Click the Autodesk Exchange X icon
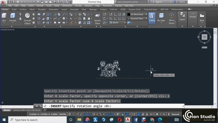The image size is (218, 123). [174, 2]
